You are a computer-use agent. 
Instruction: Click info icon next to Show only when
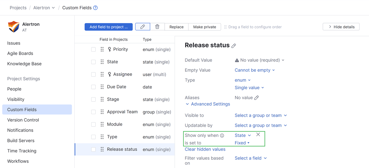(222, 135)
